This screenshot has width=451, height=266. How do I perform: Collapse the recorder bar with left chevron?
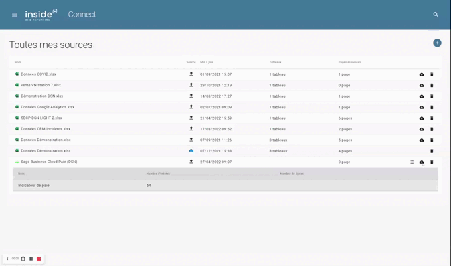7,259
